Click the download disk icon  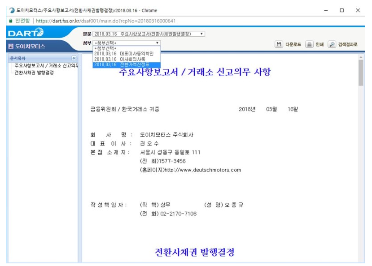279,44
